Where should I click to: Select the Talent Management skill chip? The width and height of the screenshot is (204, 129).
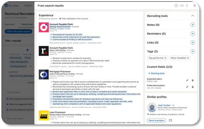(19, 62)
